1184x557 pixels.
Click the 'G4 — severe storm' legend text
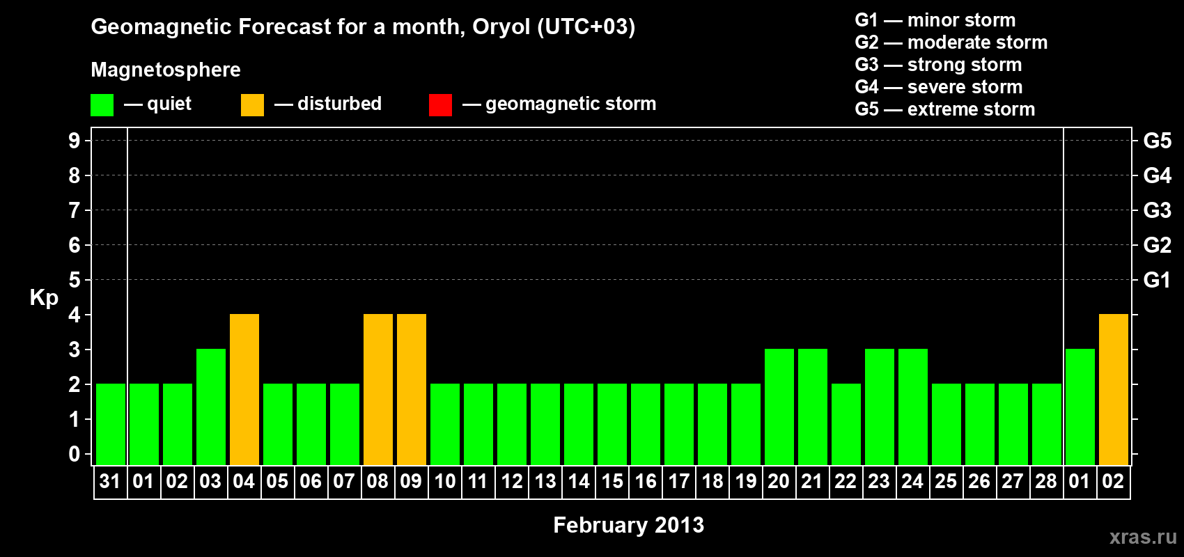pos(939,87)
